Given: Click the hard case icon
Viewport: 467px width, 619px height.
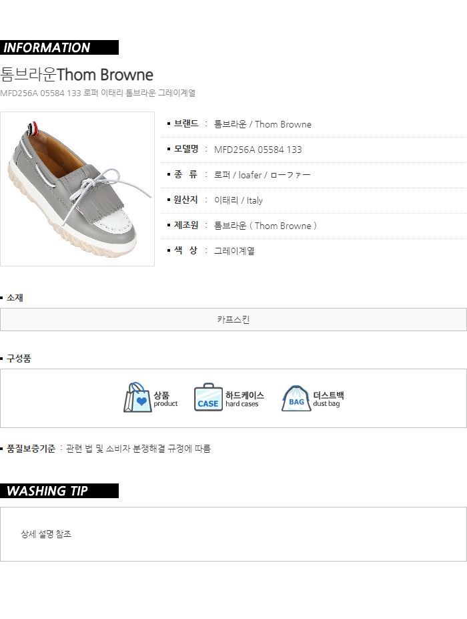Looking at the screenshot, I should tap(208, 397).
